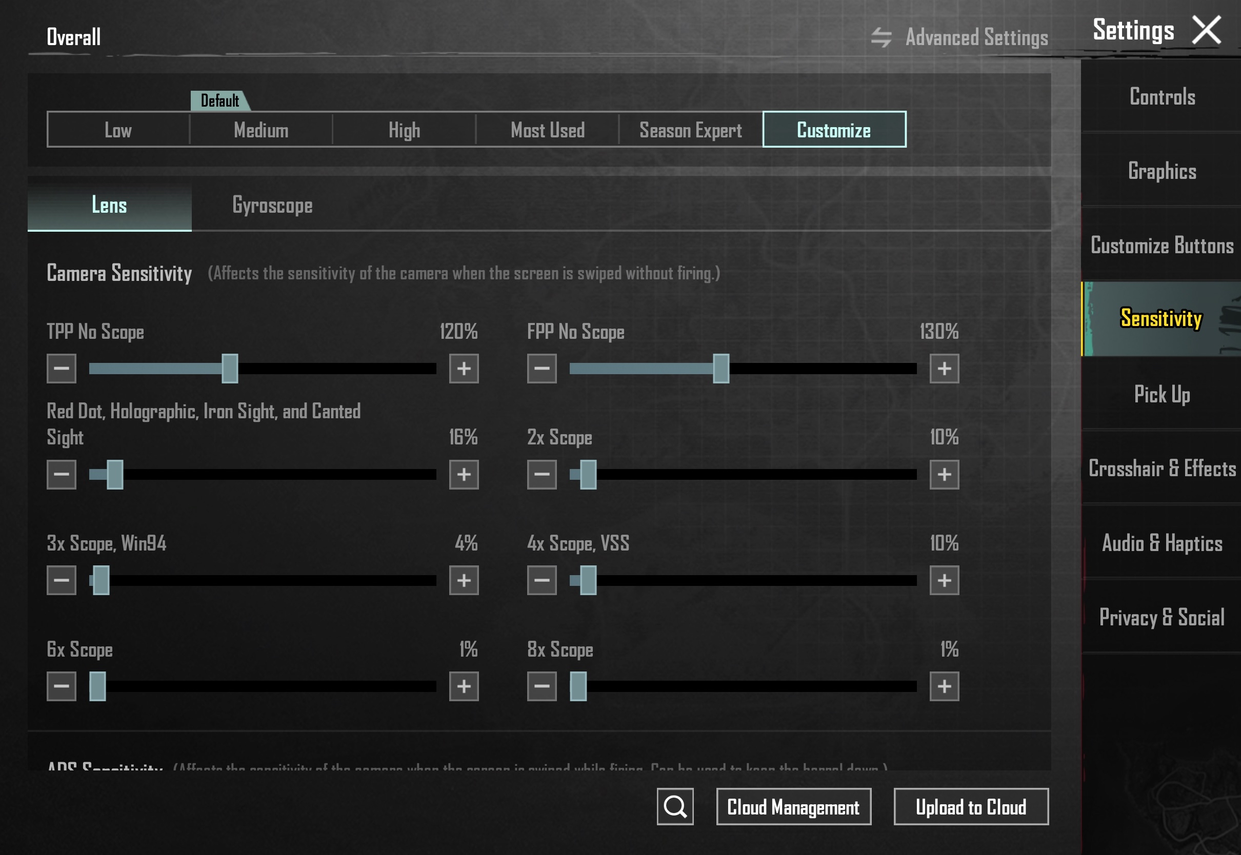Click the Advanced Settings link

click(976, 37)
